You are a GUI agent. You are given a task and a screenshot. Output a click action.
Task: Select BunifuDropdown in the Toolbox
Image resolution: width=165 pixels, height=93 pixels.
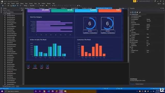pos(11,17)
